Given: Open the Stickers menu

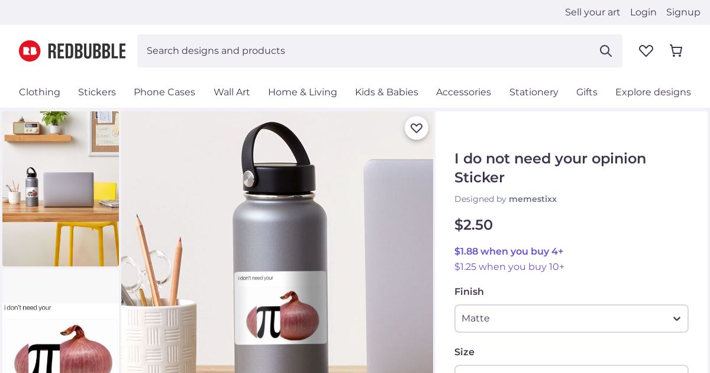Looking at the screenshot, I should 97,92.
